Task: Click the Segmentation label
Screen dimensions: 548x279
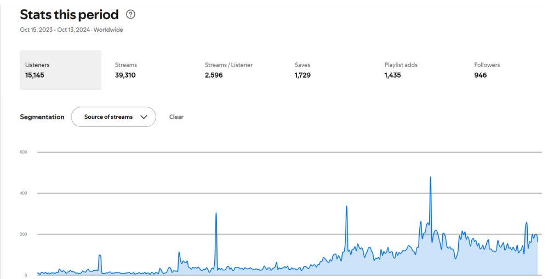Action: [x=42, y=117]
